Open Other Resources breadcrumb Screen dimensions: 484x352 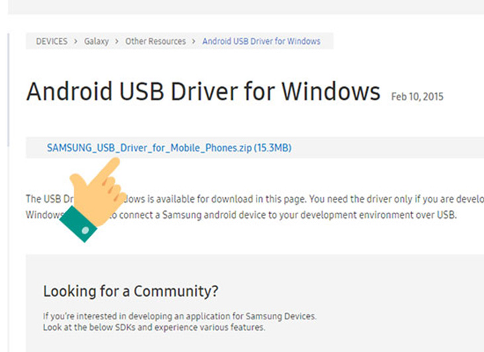(155, 41)
